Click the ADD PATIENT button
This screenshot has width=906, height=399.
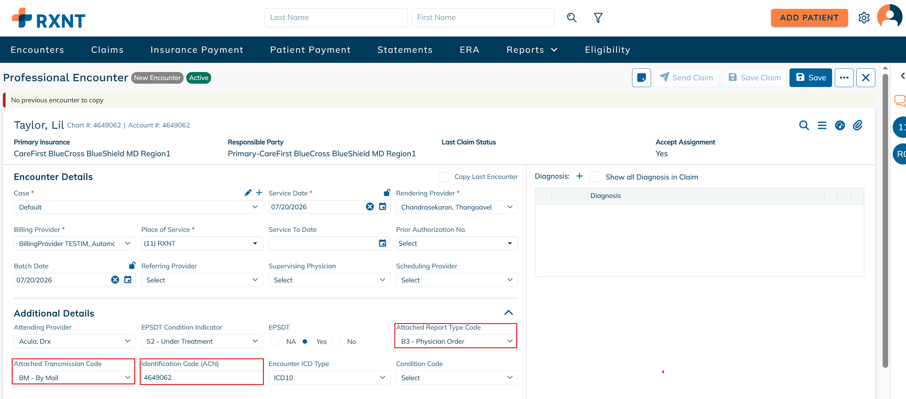[x=809, y=18]
